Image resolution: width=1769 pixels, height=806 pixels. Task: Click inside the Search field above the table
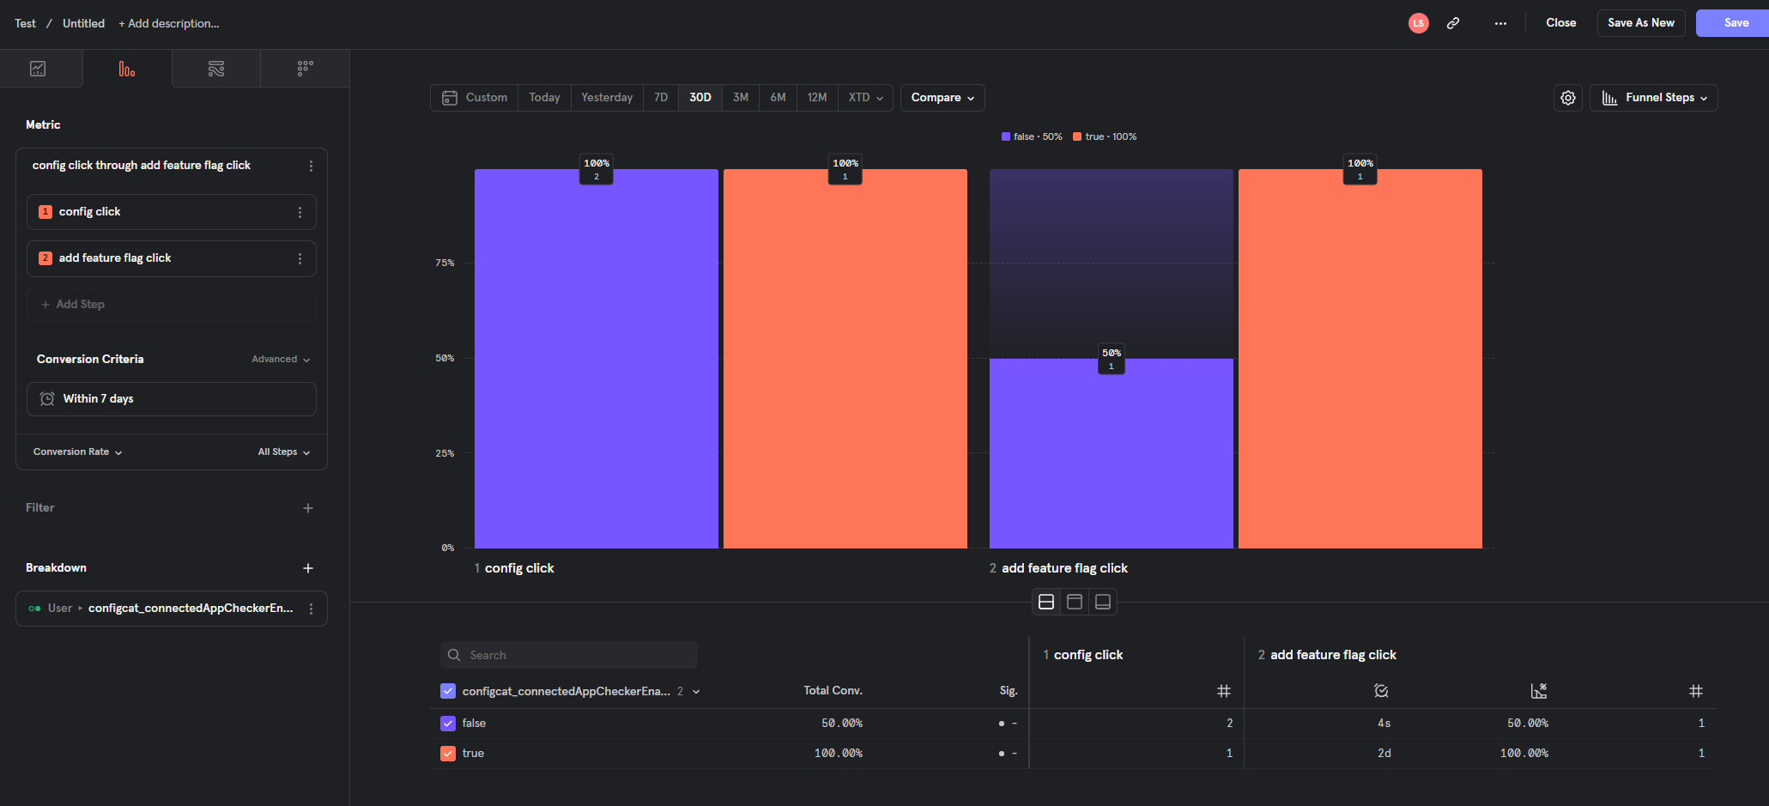coord(568,654)
